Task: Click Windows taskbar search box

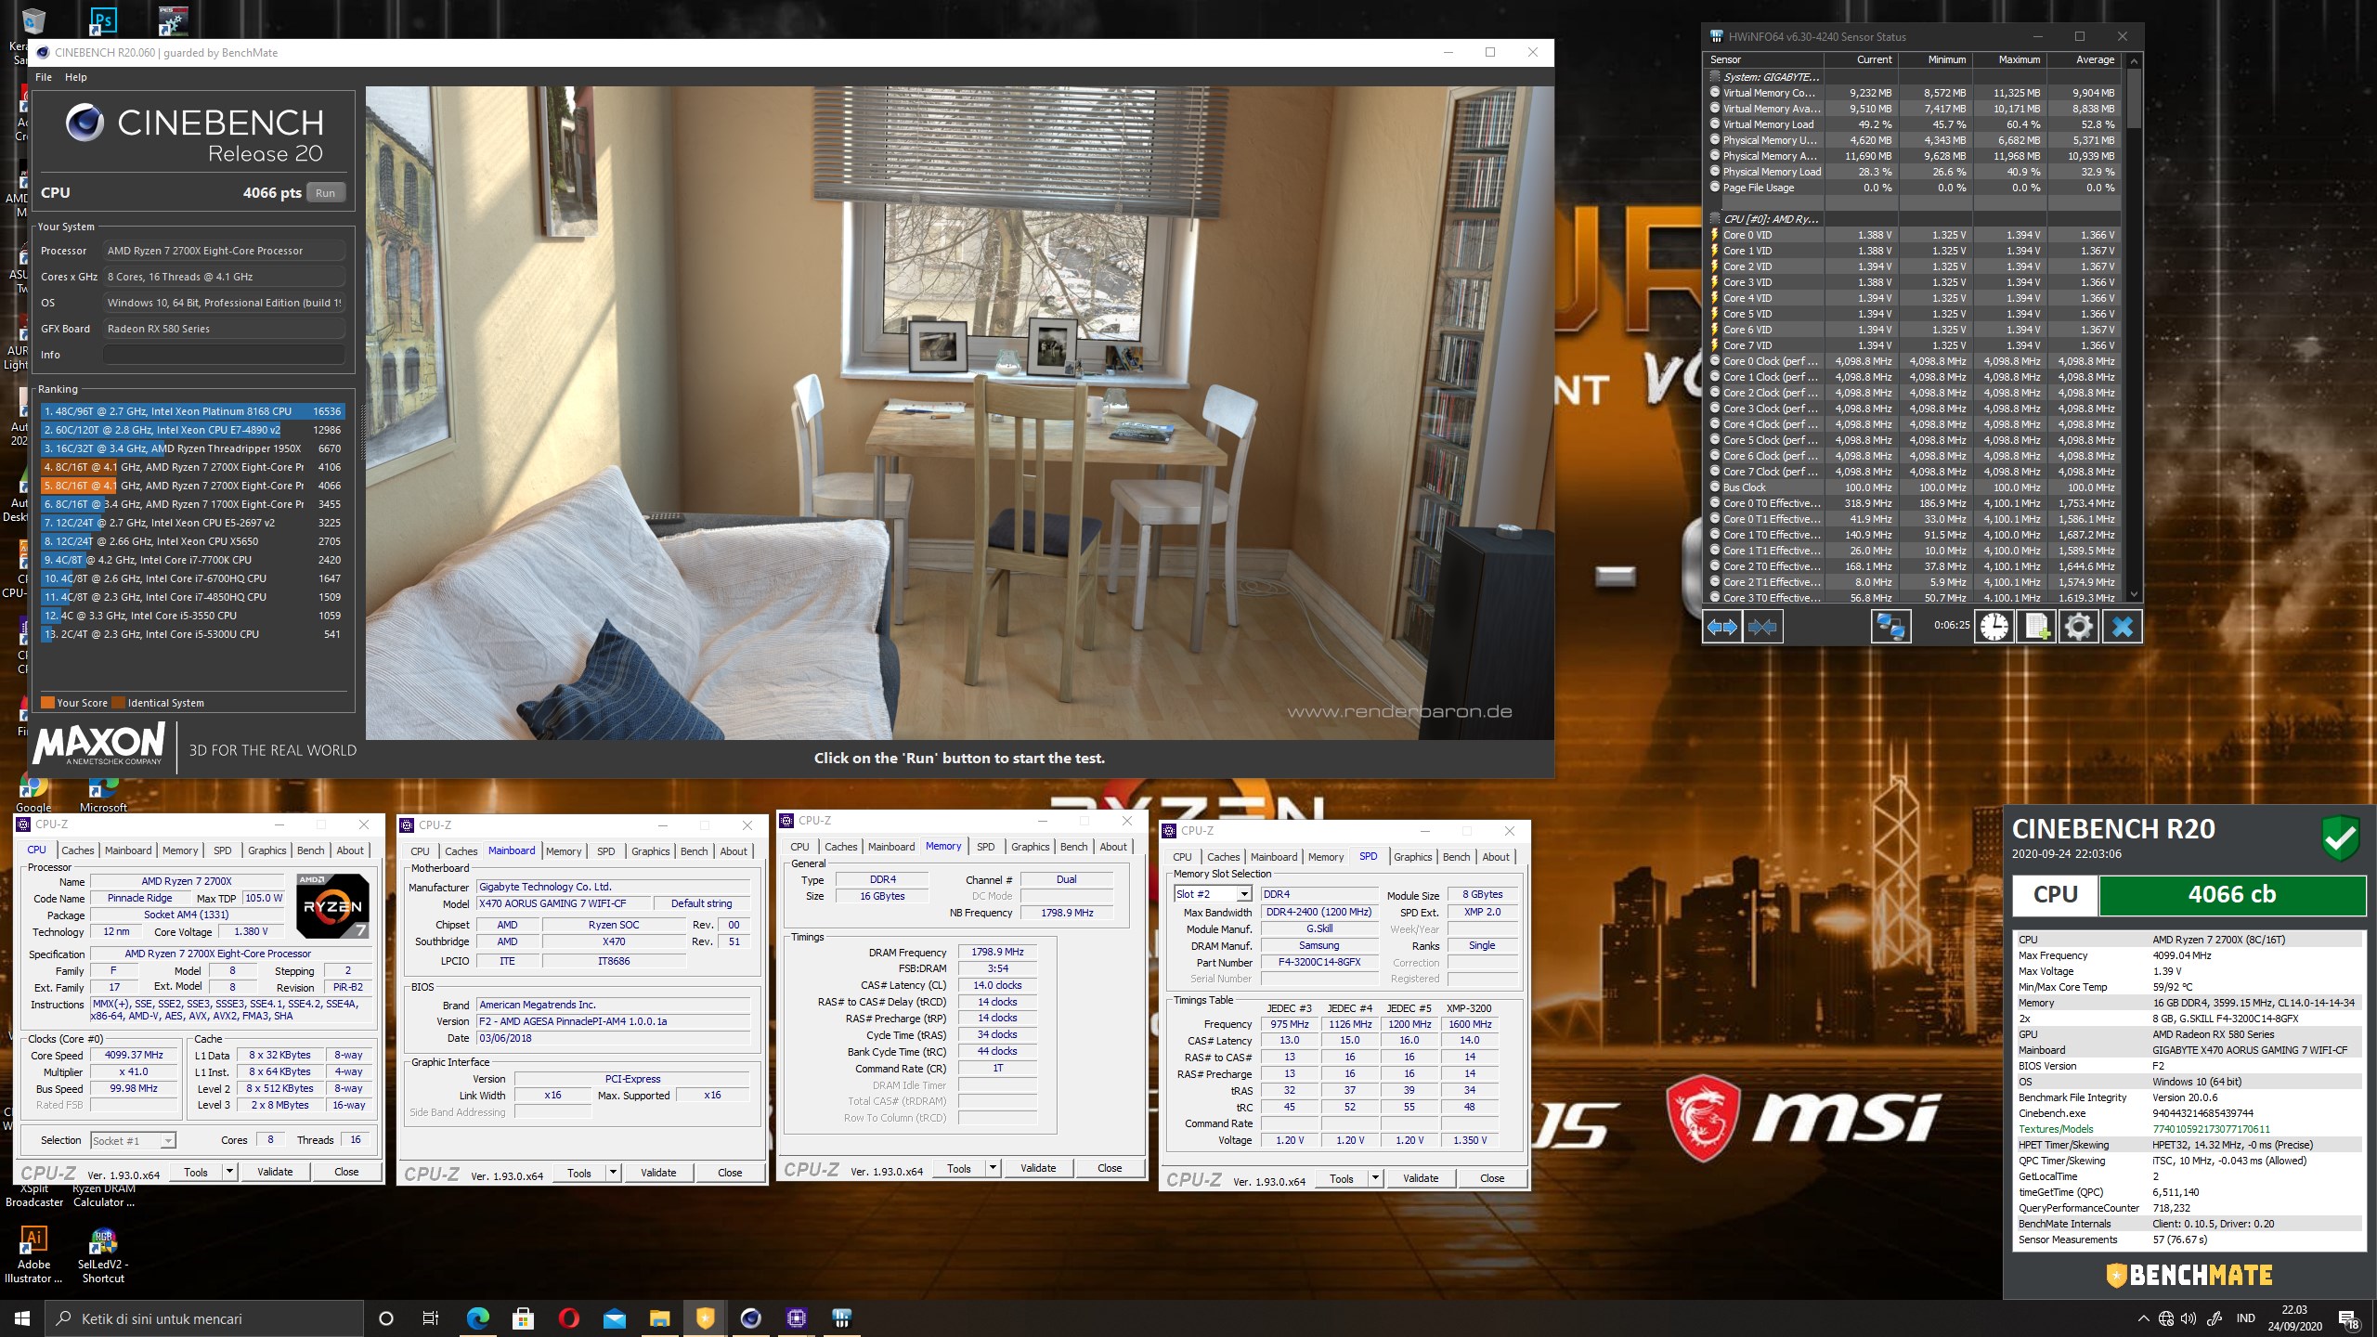Action: 204,1318
